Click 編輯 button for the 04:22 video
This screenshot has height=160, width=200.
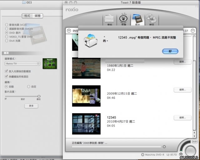[x=182, y=62]
